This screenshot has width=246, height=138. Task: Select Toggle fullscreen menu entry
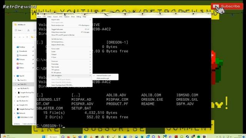70,30
